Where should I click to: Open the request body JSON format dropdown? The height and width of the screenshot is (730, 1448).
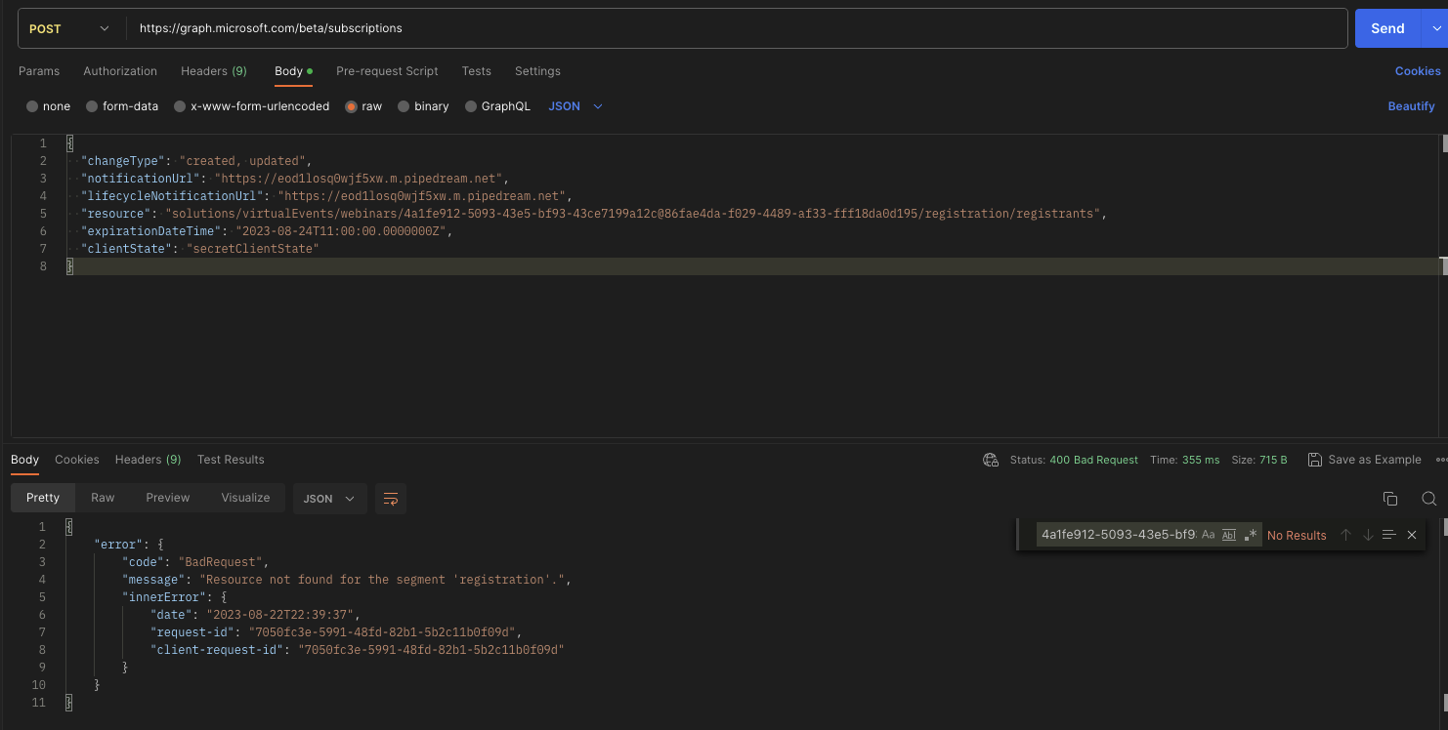point(575,106)
